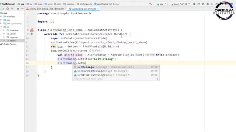The image size is (236, 132).
Task: Select the mipmap folder item
Action: point(12,37)
